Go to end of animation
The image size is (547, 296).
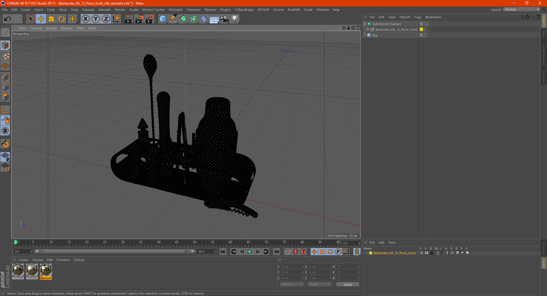tap(276, 252)
